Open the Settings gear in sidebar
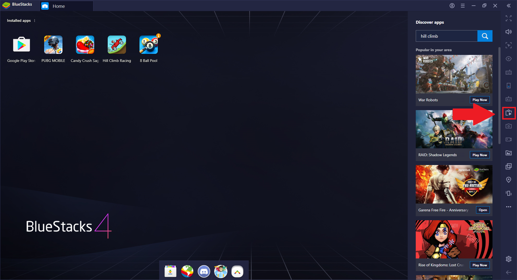517x280 pixels. click(509, 259)
